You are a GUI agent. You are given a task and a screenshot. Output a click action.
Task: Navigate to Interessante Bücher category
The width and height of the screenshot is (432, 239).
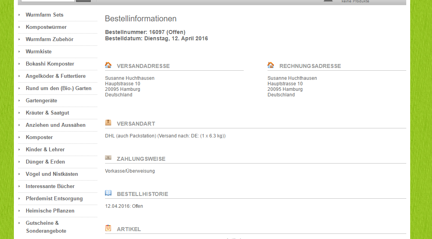tap(50, 186)
